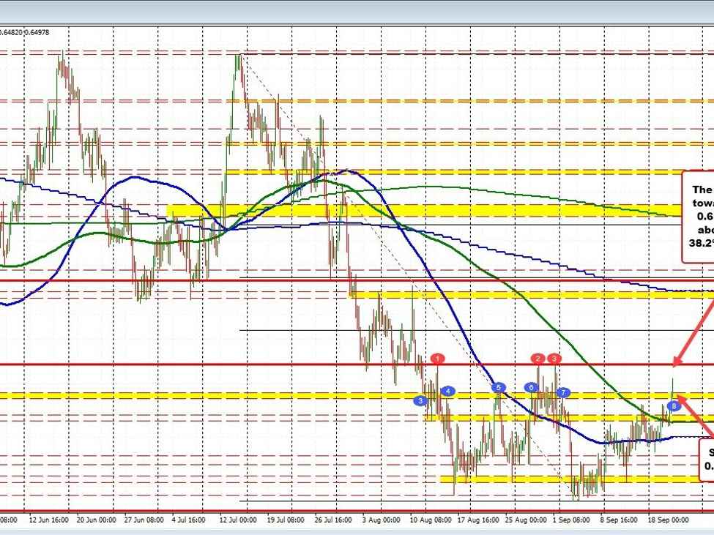
Task: Click the 1 Sep 08:00 date label
Action: pos(570,520)
